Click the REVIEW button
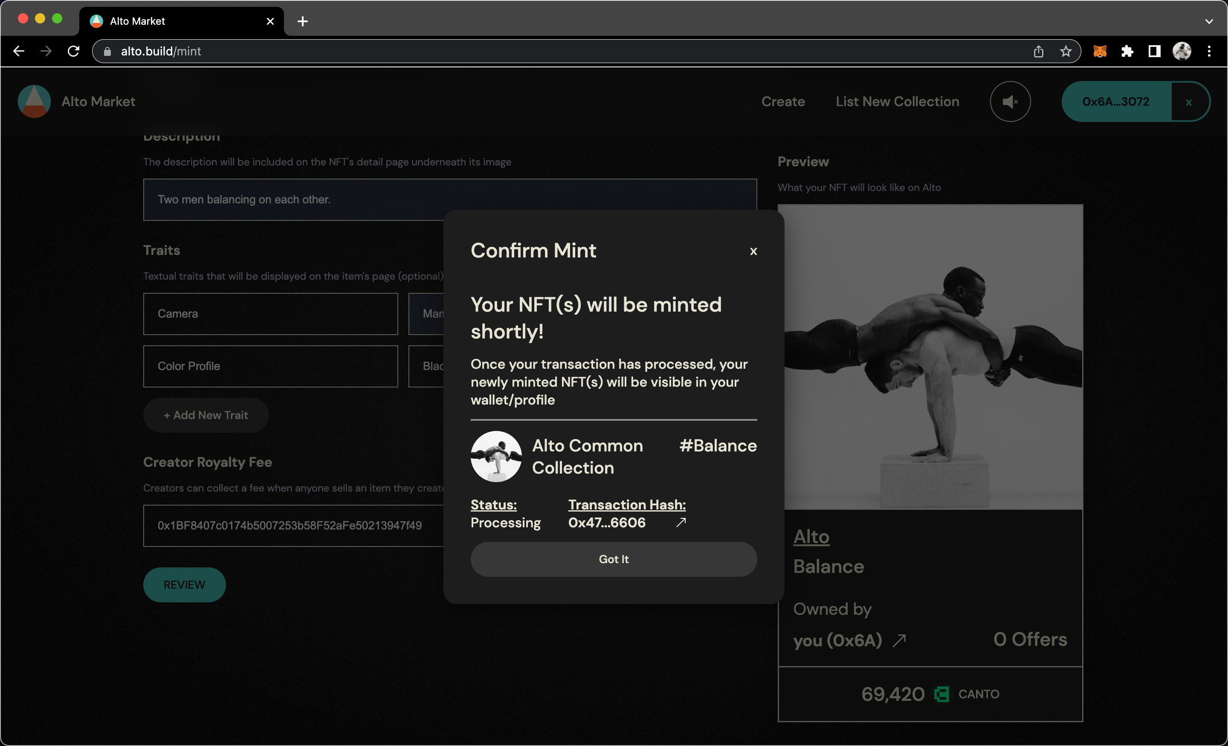This screenshot has height=746, width=1228. (x=184, y=584)
